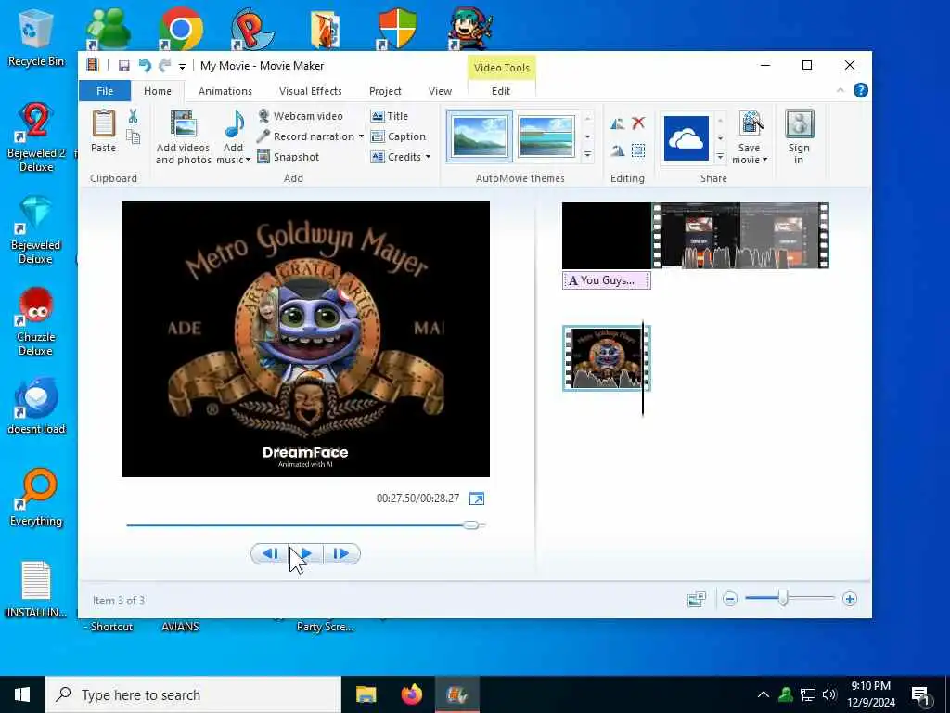
Task: Collapse the ribbon with the chevron
Action: [841, 90]
